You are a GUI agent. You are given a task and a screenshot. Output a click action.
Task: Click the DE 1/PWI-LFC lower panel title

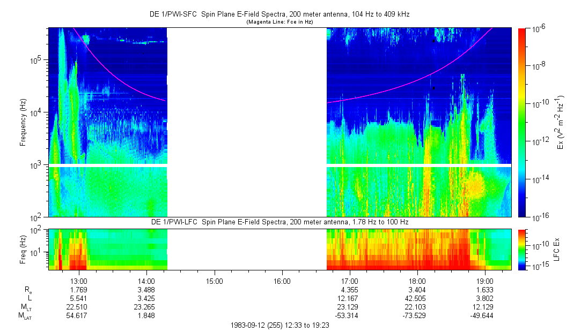click(x=280, y=222)
